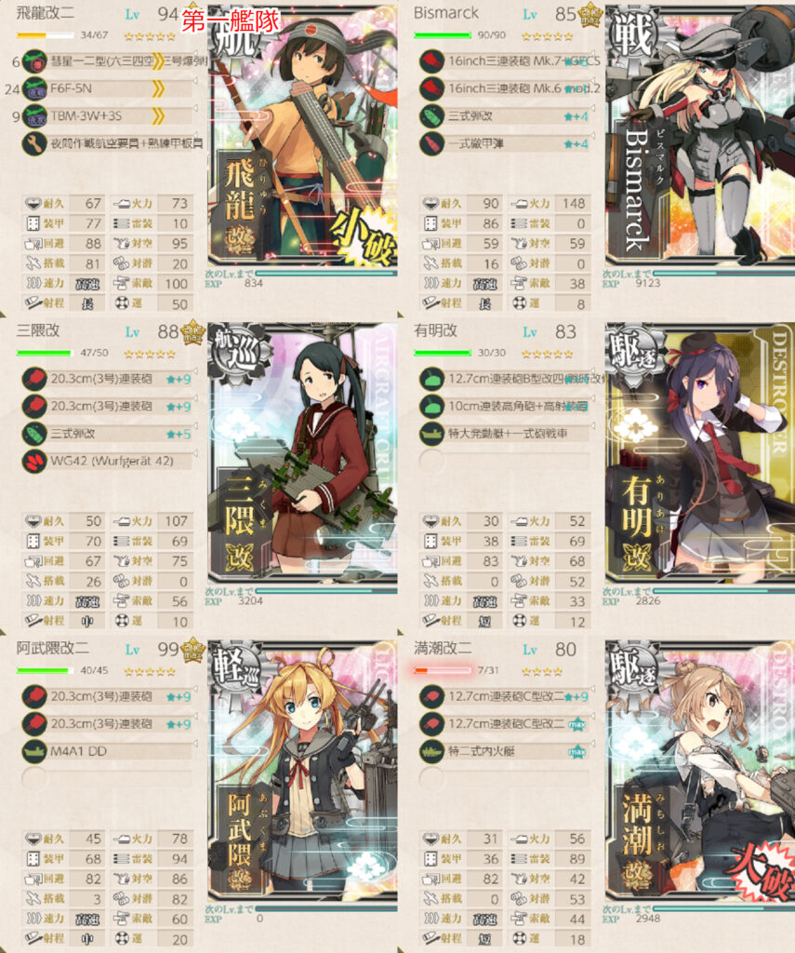Viewport: 795px width, 953px height.
Task: Click the WG42 rocket launcher icon on Mikuma
Action: tap(34, 462)
